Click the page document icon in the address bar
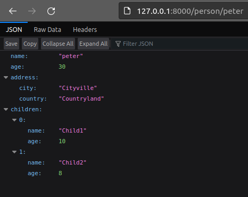The height and width of the screenshot is (197, 248). coord(127,11)
